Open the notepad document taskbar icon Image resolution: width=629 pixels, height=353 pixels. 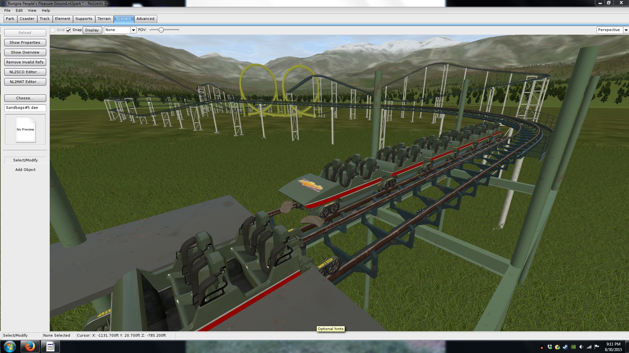coord(50,346)
